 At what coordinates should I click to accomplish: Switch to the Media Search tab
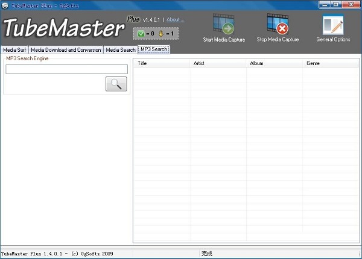pos(121,50)
